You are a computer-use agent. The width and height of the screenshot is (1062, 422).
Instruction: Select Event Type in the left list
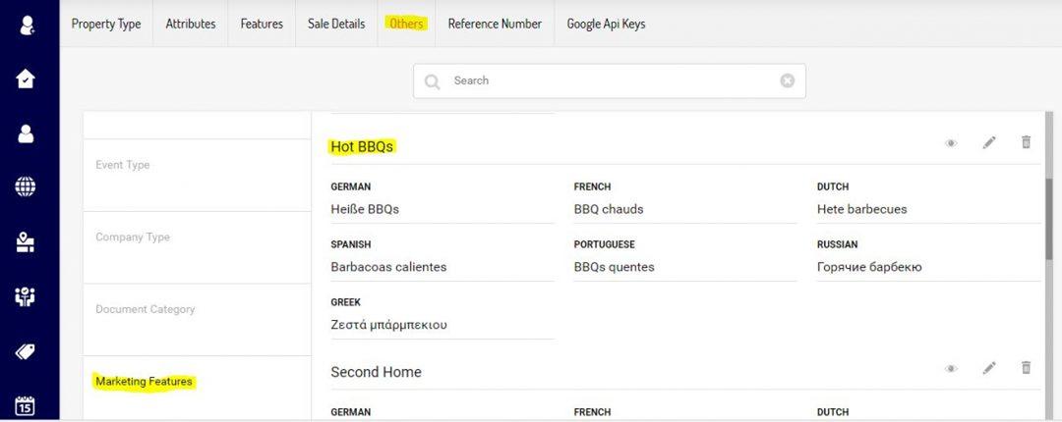coord(123,165)
